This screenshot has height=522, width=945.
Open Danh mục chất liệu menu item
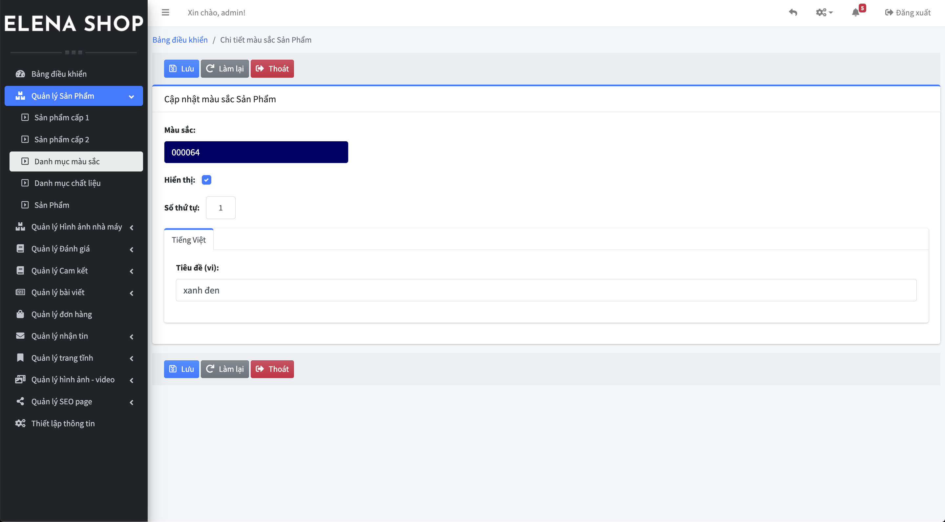(x=68, y=183)
